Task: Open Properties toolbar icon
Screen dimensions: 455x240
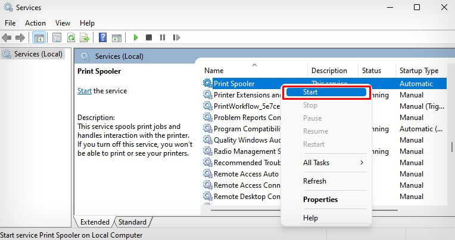Action: click(57, 37)
